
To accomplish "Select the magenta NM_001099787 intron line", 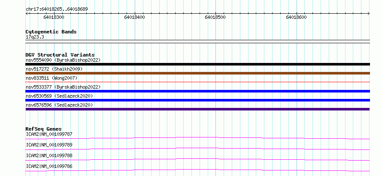I will (197, 138).
